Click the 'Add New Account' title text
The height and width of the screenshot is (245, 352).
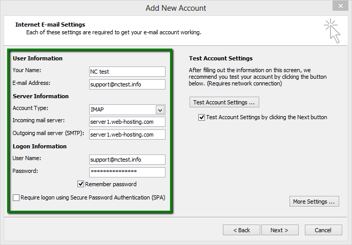click(176, 8)
